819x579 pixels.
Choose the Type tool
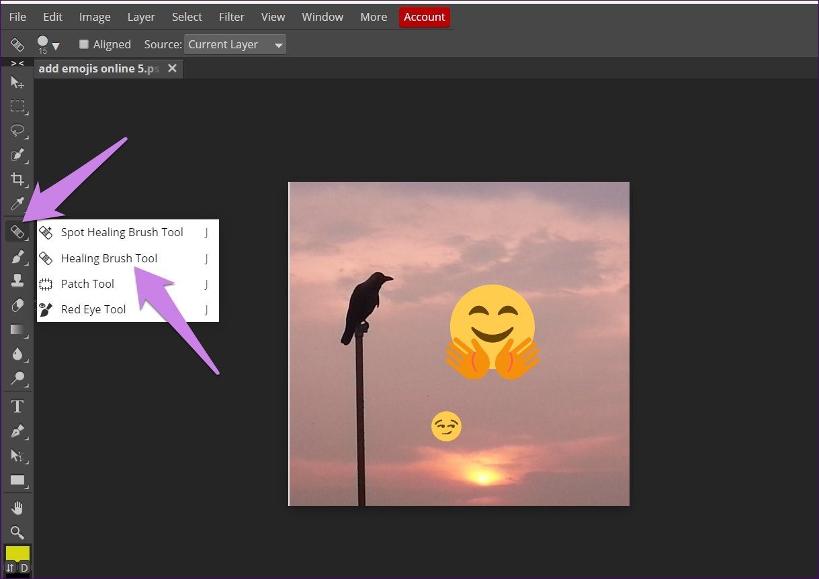coord(17,406)
